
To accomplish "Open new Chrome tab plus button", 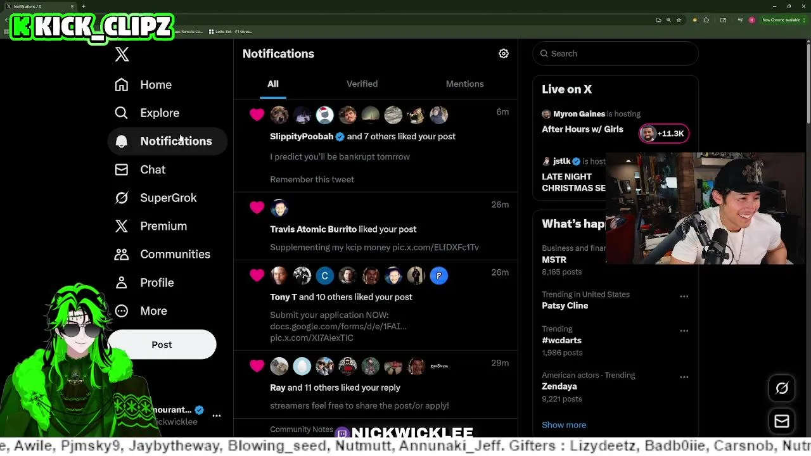I will [84, 6].
